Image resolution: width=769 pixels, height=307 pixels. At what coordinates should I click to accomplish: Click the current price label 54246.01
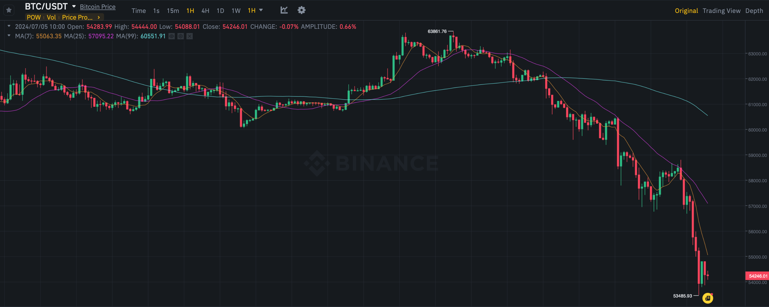[758, 276]
